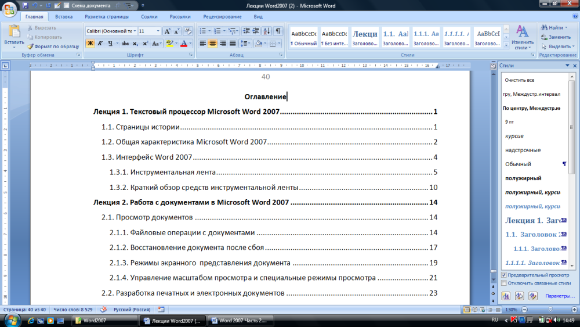This screenshot has width=580, height=327.
Task: Toggle Предварительный просмотр checkbox
Action: point(504,275)
